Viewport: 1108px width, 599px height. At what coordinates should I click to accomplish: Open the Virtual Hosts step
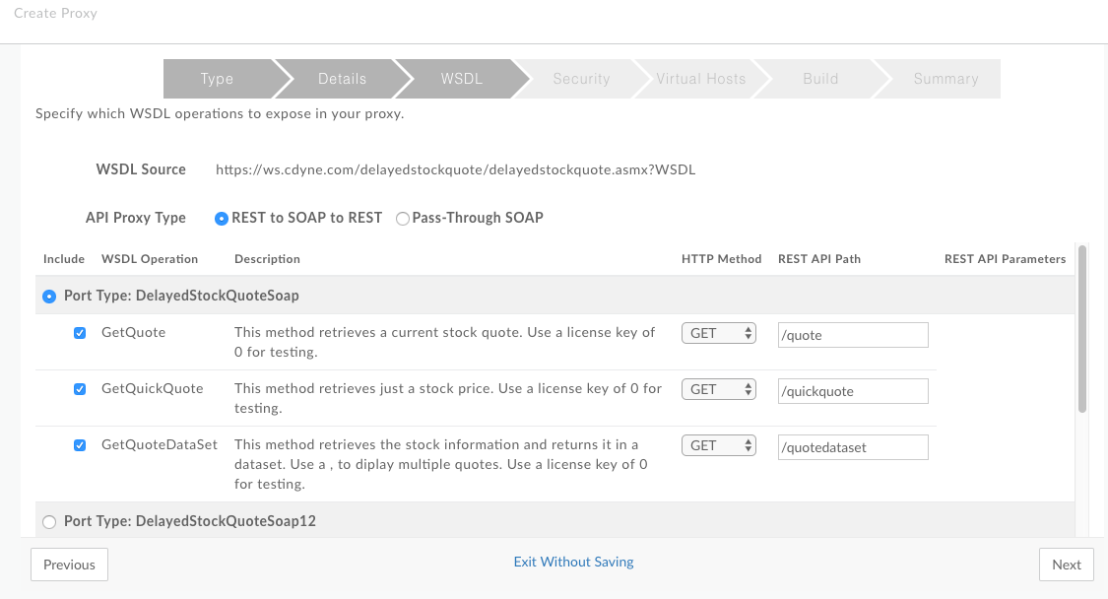click(701, 79)
